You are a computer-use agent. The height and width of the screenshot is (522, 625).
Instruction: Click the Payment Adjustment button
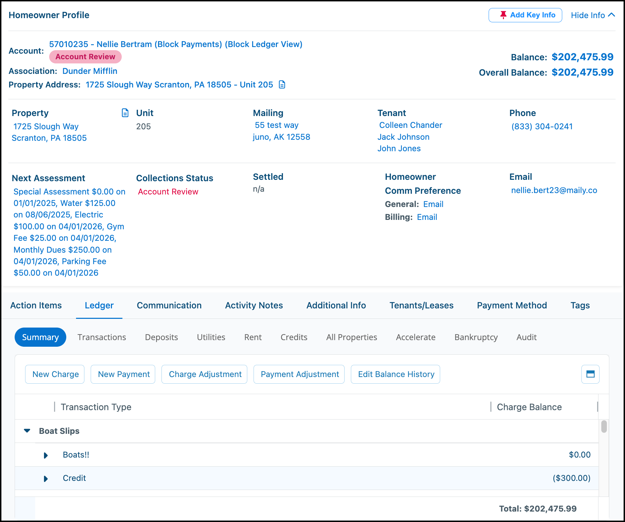tap(299, 374)
